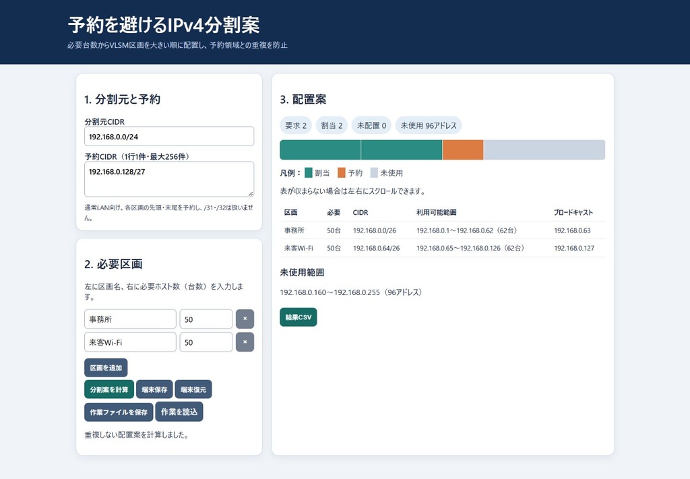The image size is (690, 479).
Task: Select the 192.168.0.0/26 CIDR cell
Action: tap(375, 230)
